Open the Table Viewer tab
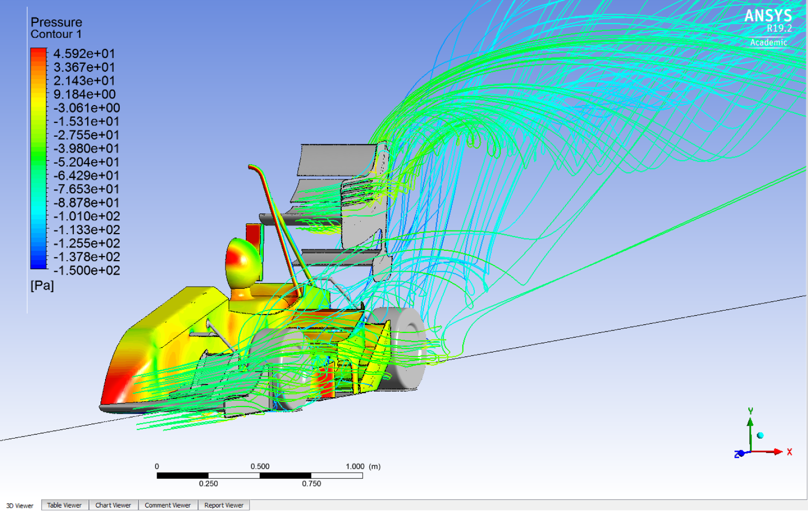The width and height of the screenshot is (808, 513). click(x=64, y=505)
